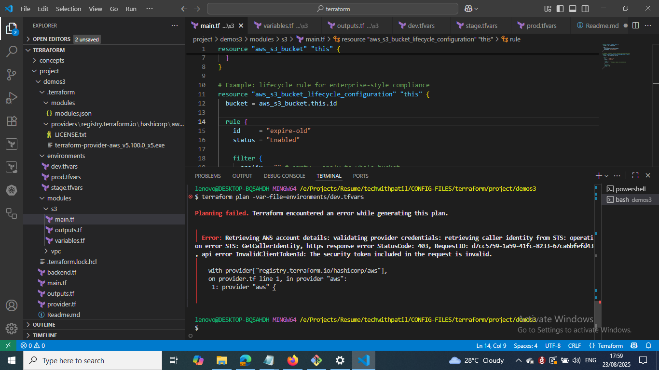The image size is (659, 370).
Task: Click the command center search field
Action: 332,9
